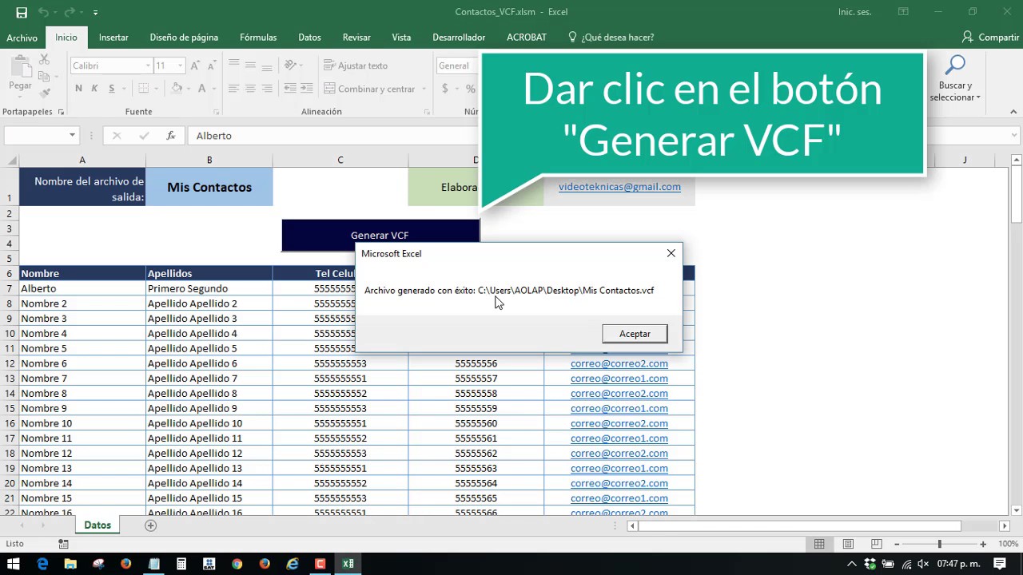Switch to the Insertar ribbon tab
Viewport: 1023px width, 575px height.
pos(113,38)
